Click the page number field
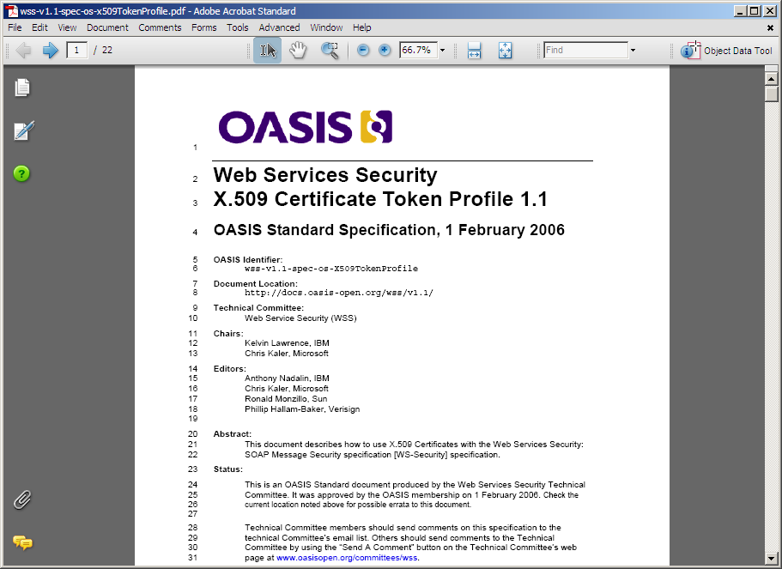 click(76, 50)
